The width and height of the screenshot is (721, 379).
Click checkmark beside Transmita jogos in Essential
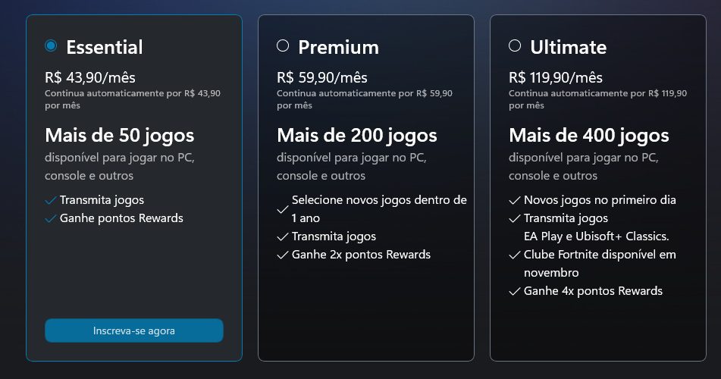[x=51, y=201]
